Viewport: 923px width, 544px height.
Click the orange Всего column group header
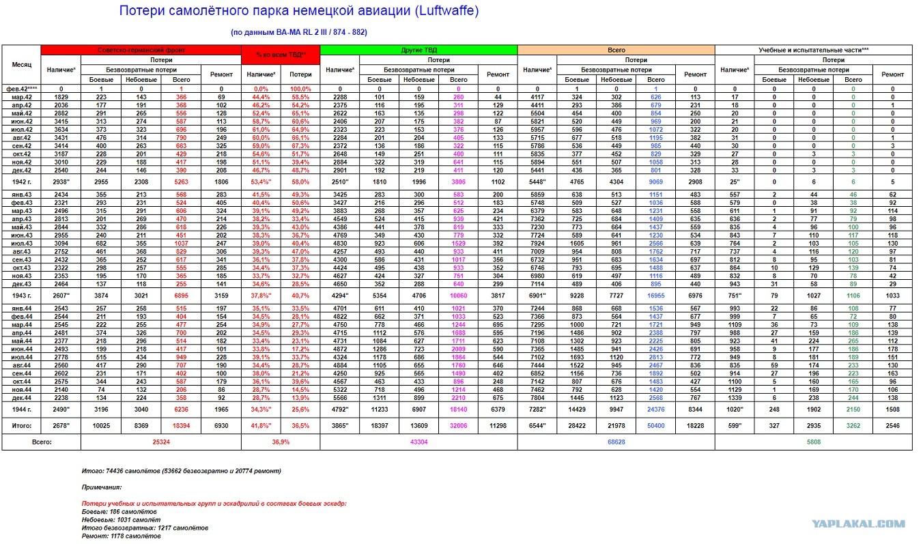[x=616, y=50]
